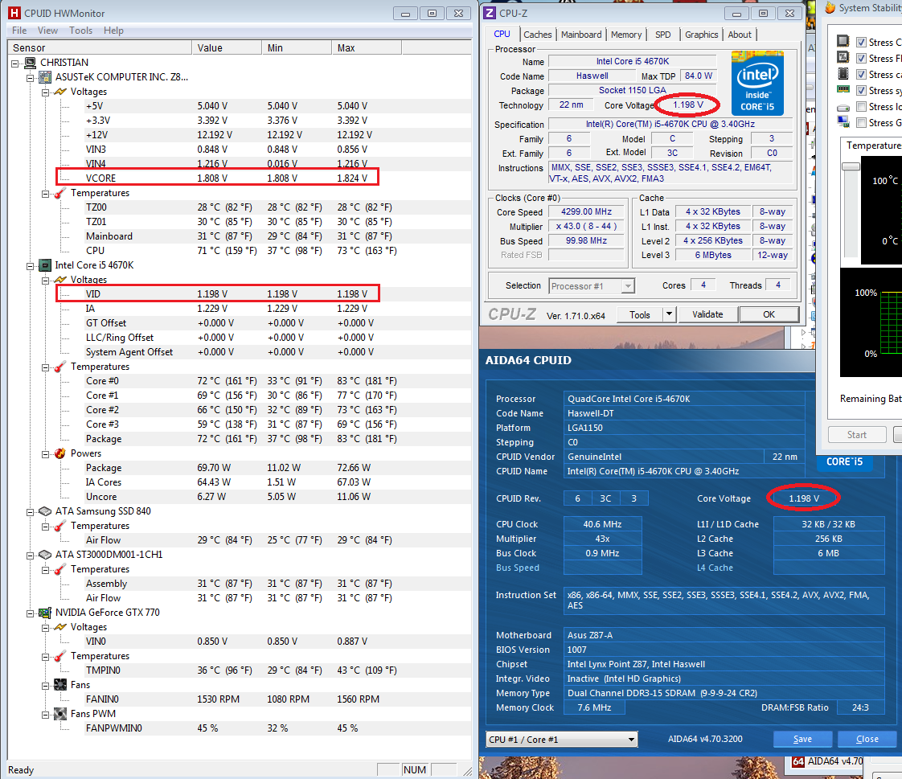Click the Value column header
Screen dimensions: 902x779
(x=227, y=47)
